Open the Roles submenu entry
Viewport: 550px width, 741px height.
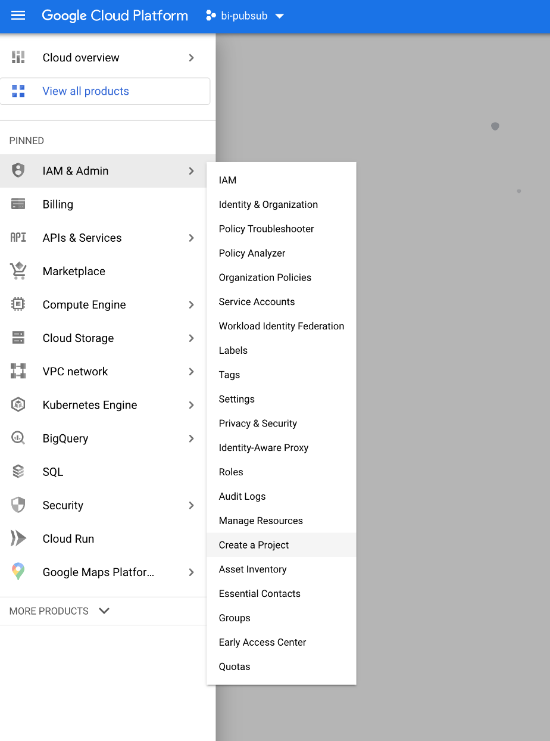pyautogui.click(x=281, y=472)
